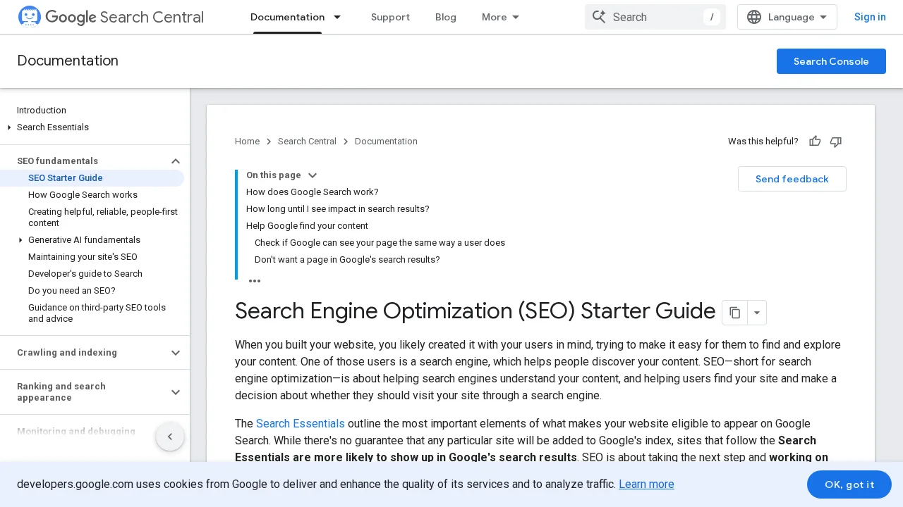Viewport: 903px width, 507px height.
Task: Open the Support tab
Action: 390,17
